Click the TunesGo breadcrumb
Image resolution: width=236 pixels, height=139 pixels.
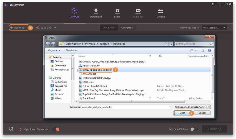(104, 44)
